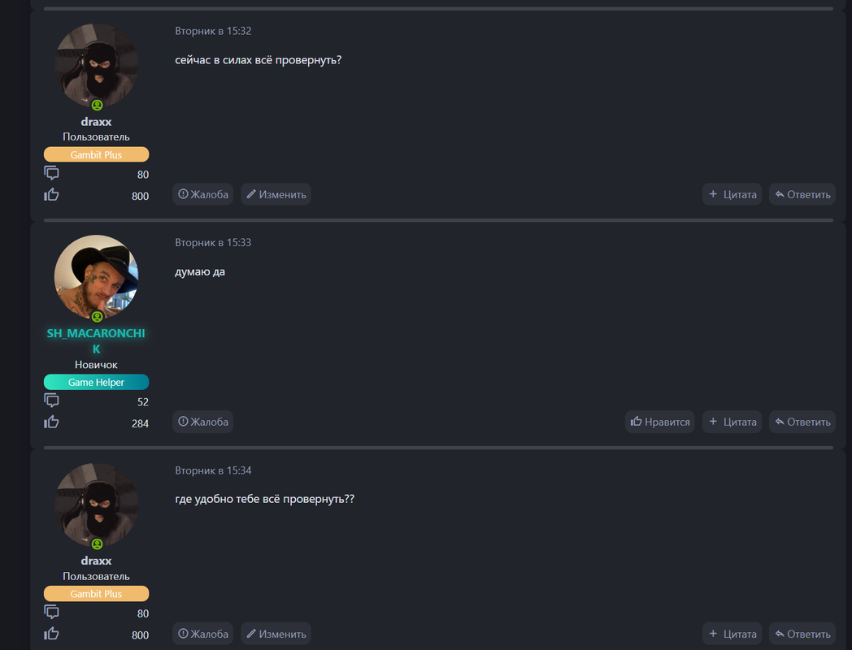Reply to the 15:32 post via Ответить

802,194
